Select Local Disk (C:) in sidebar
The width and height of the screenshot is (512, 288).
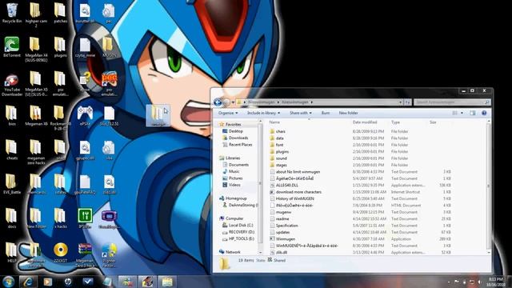coord(241,226)
